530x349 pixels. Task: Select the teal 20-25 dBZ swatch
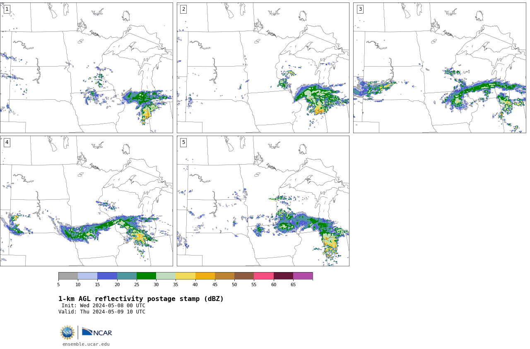[x=127, y=276]
